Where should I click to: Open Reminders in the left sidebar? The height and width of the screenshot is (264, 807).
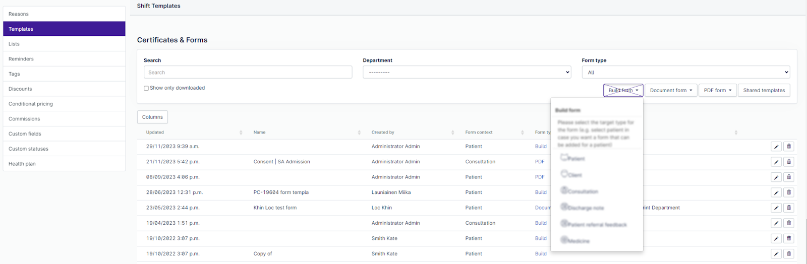pyautogui.click(x=21, y=59)
